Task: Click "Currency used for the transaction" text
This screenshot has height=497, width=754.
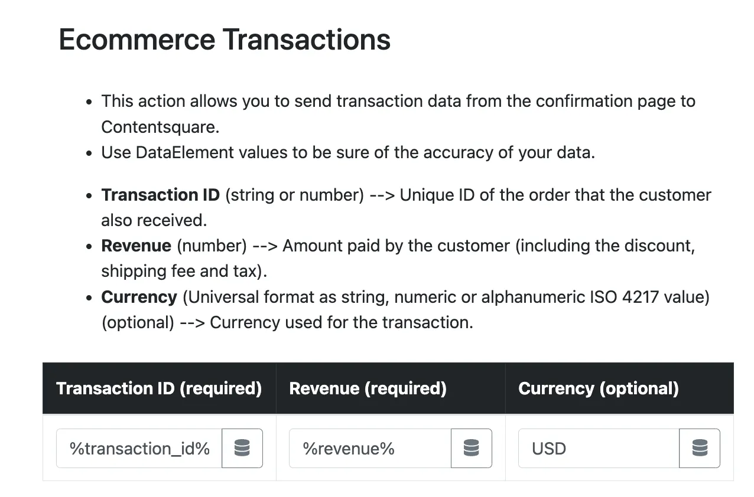Action: (341, 322)
